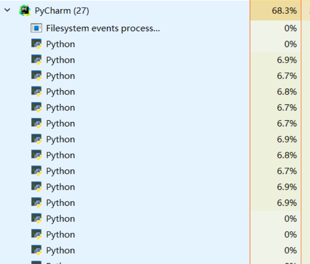Click the 0% CPU cell for Filesystem events
The width and height of the screenshot is (310, 264).
(290, 28)
